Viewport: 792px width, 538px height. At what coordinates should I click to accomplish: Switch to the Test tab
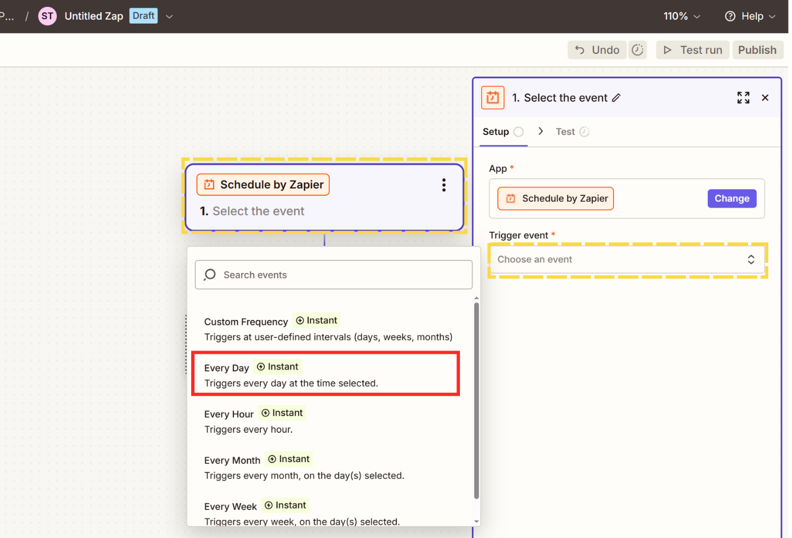click(565, 132)
